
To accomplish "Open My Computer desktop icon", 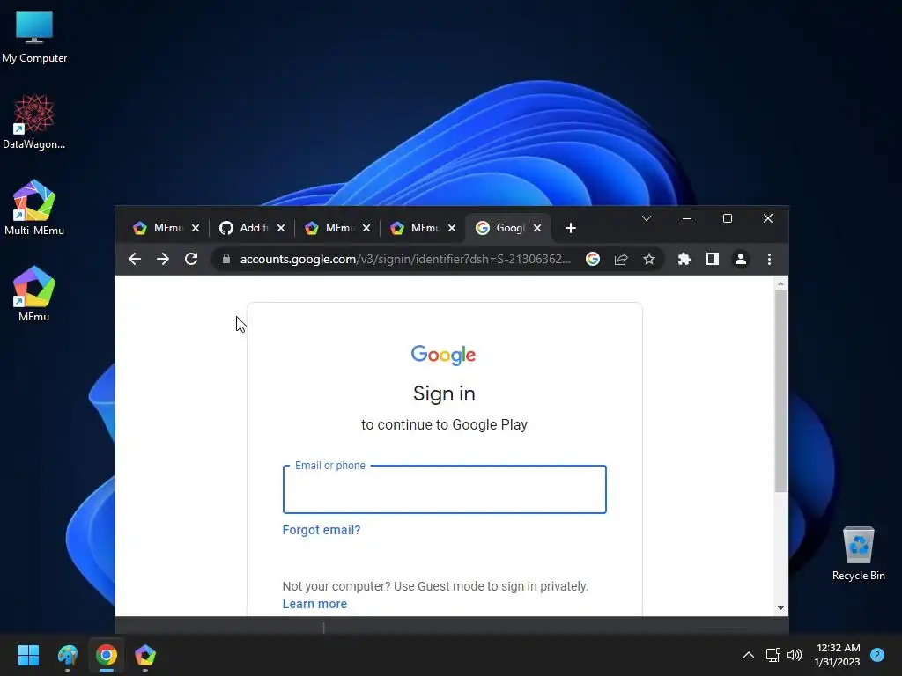I will click(34, 36).
